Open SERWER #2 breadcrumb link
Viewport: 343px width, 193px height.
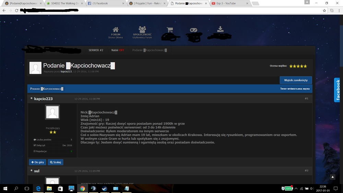[x=96, y=50]
